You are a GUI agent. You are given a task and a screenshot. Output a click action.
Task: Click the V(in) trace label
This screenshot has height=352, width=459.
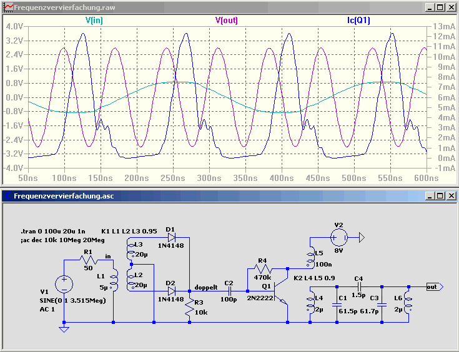(x=94, y=20)
